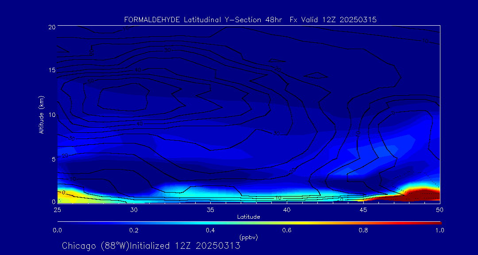
Task: Click the rainbow concentration color bar
Action: [249, 223]
